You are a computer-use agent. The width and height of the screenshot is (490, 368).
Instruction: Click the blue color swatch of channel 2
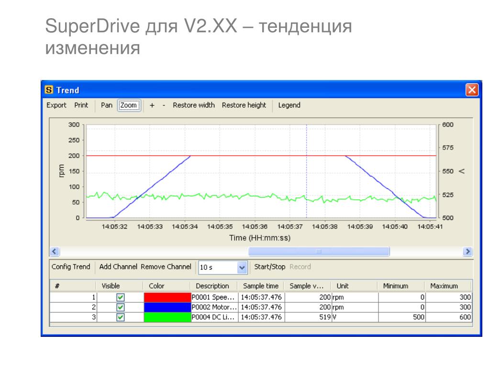(x=167, y=307)
